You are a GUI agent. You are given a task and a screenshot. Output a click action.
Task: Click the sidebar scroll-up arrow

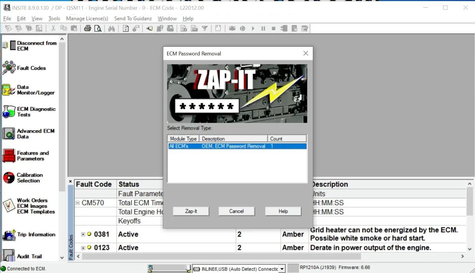pyautogui.click(x=62, y=39)
